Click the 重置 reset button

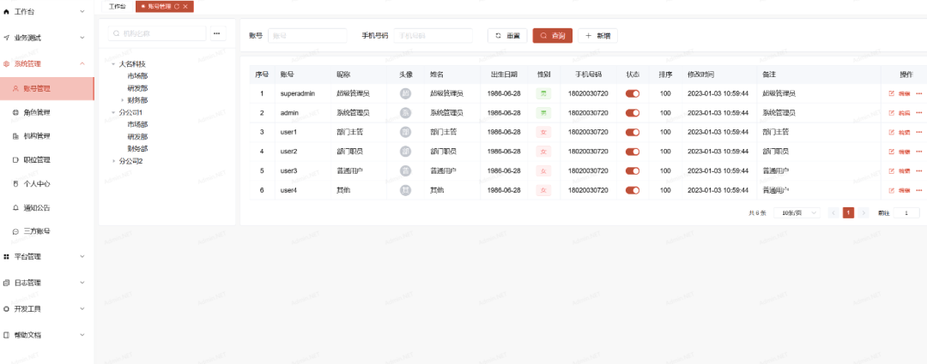click(x=507, y=36)
